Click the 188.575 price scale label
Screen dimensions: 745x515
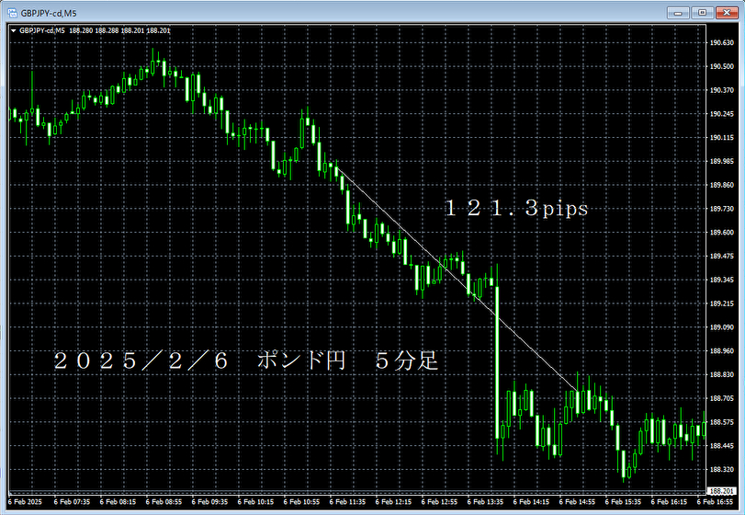click(721, 422)
